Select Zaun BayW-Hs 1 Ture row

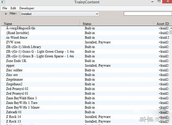pos(85,103)
